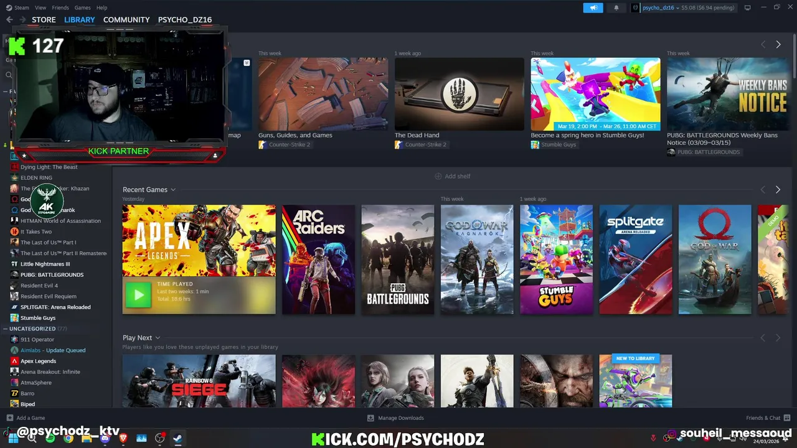Click the Little Nightmares III icon
Screen dimensions: 797x448
pyautogui.click(x=15, y=264)
